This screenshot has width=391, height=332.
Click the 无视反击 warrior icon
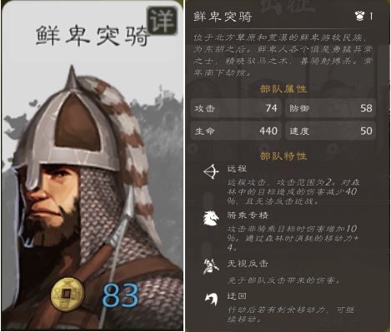pyautogui.click(x=211, y=265)
